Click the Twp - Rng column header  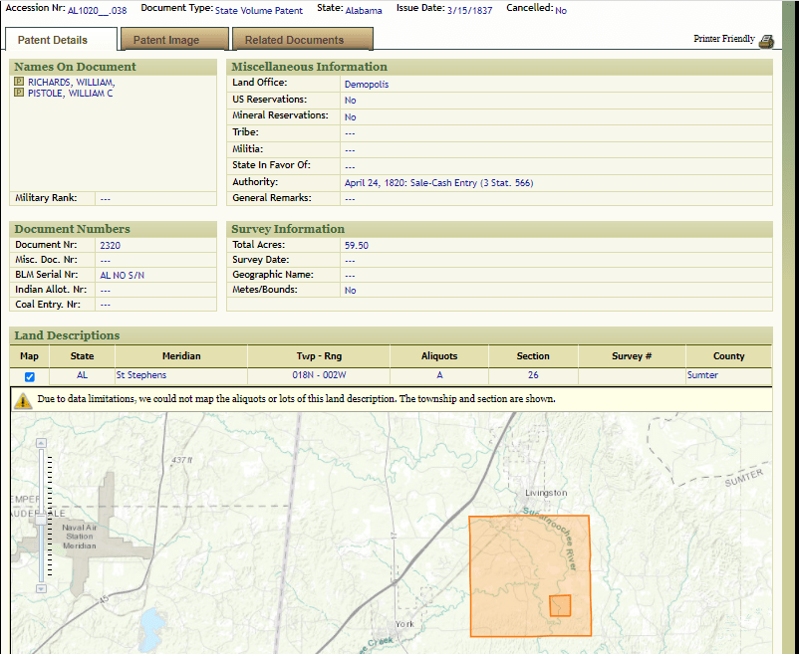click(x=319, y=356)
